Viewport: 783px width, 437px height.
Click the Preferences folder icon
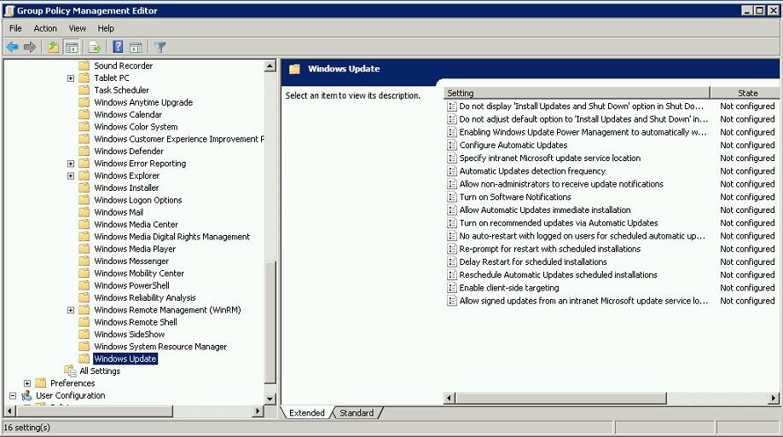coord(41,383)
